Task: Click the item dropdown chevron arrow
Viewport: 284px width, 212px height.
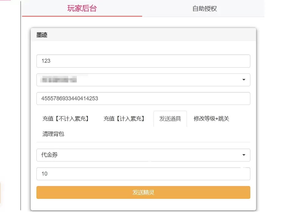Action: [x=244, y=155]
